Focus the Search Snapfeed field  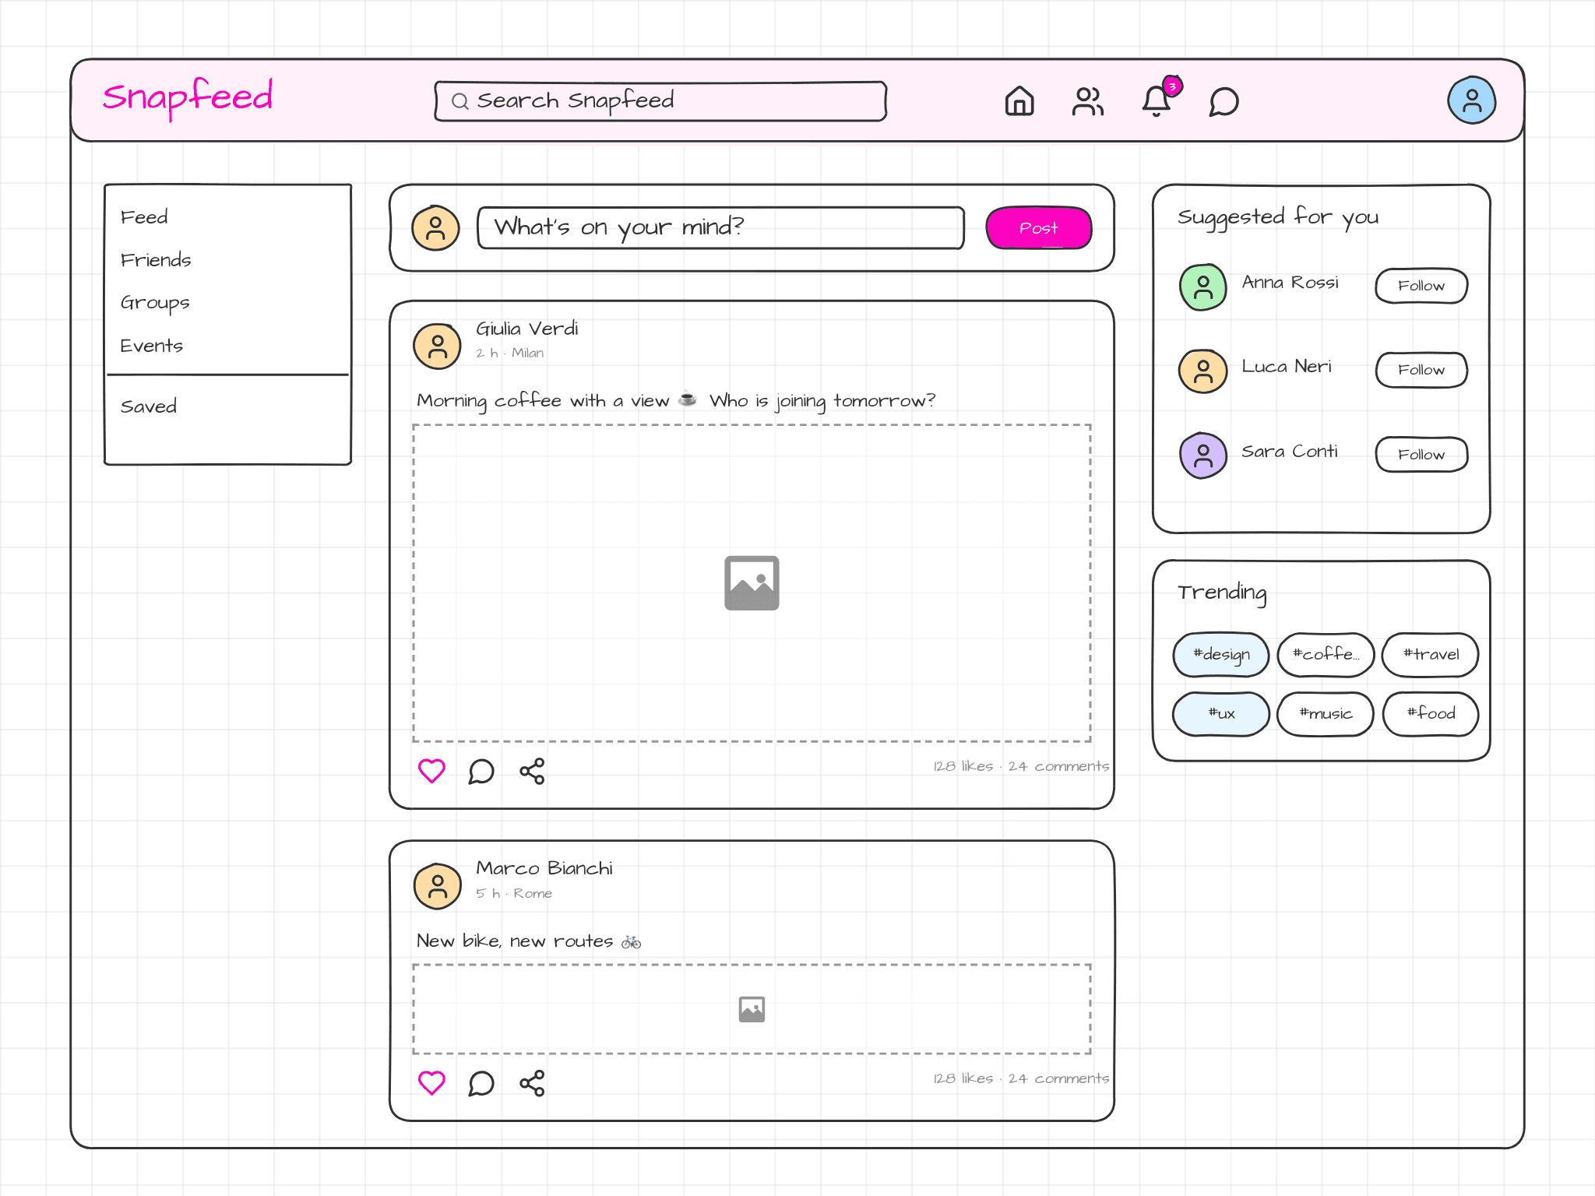point(660,101)
